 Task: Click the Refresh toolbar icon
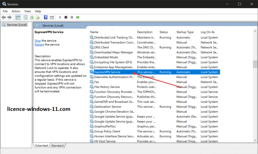(32, 17)
